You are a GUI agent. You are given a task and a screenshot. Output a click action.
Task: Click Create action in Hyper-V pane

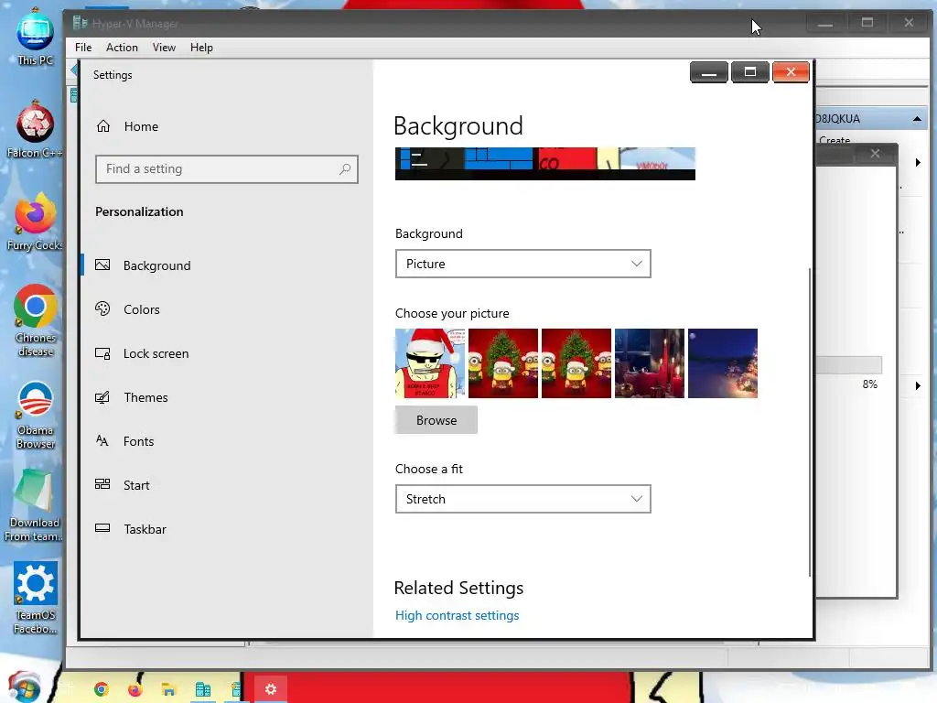tap(835, 140)
